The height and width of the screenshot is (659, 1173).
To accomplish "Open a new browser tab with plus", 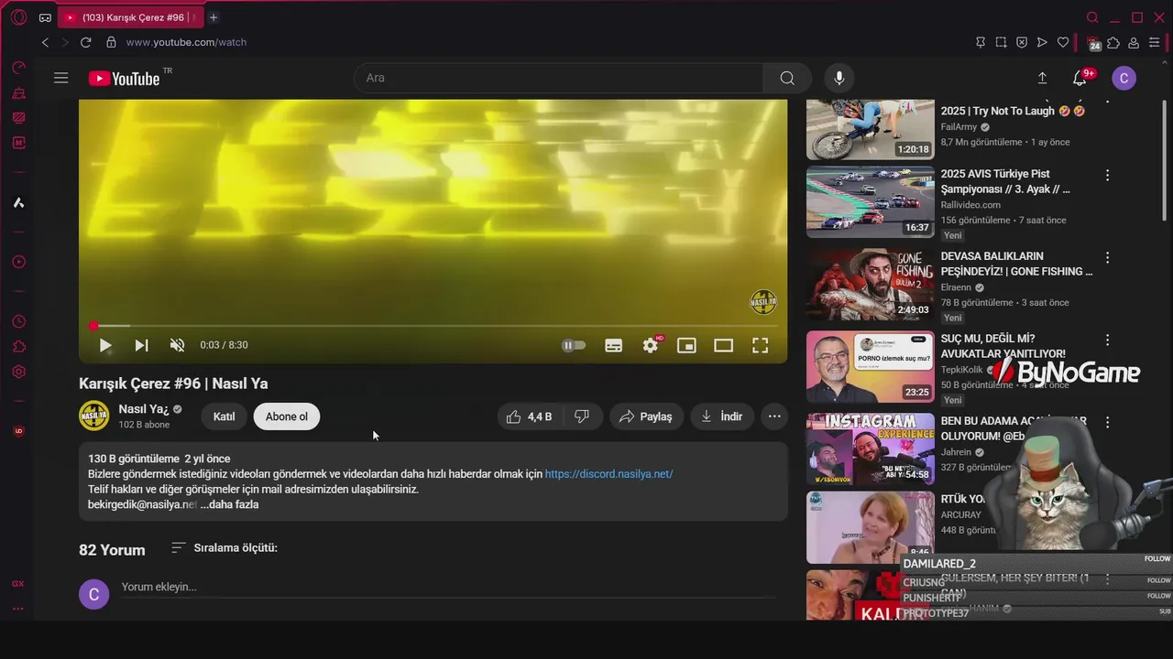I will click(214, 17).
